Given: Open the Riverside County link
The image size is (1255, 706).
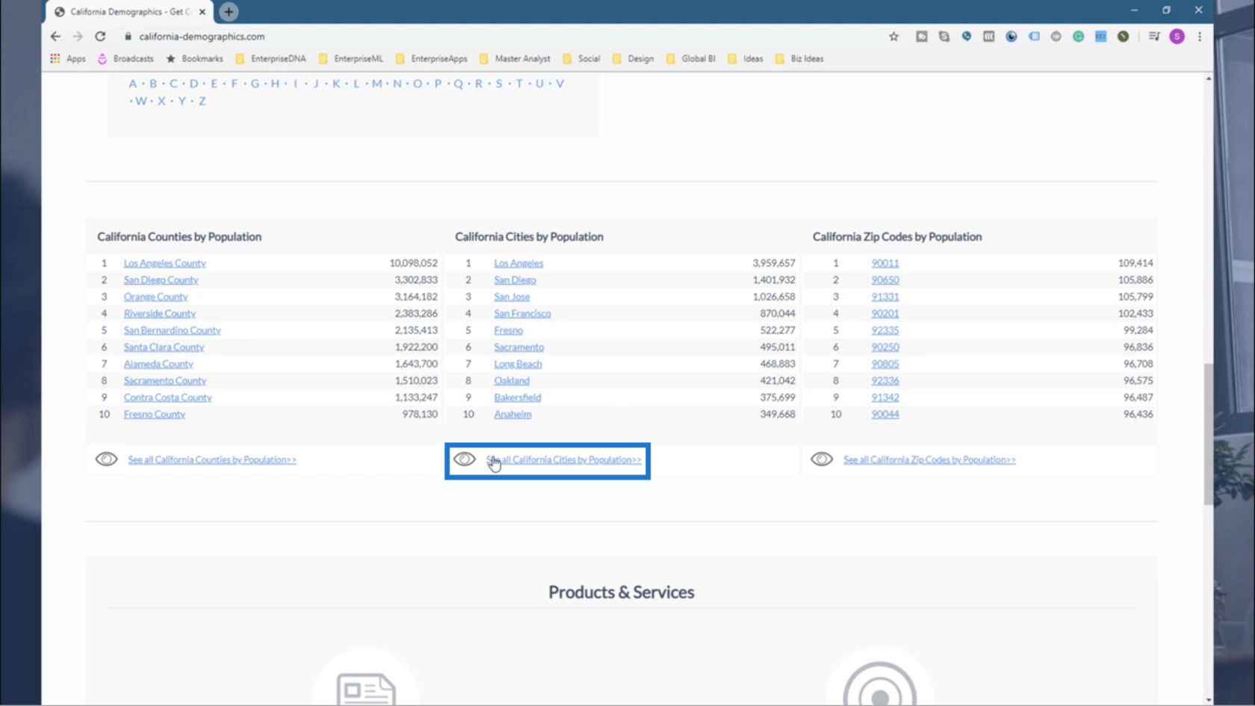Looking at the screenshot, I should click(x=159, y=313).
